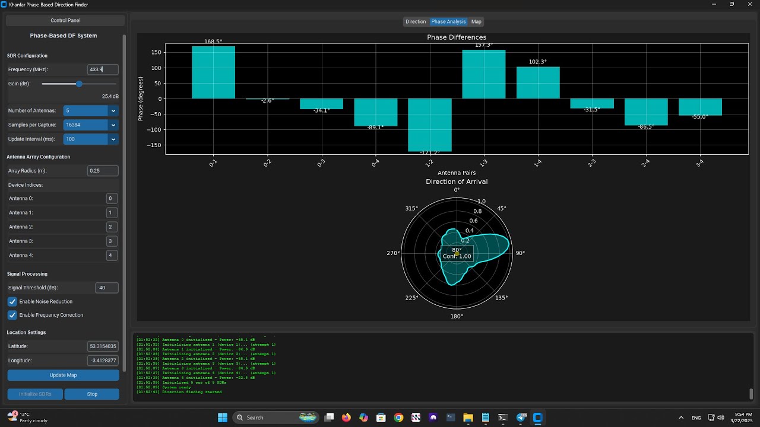Screen dimensions: 760x427
Task: Click the Update Map button
Action: point(63,375)
